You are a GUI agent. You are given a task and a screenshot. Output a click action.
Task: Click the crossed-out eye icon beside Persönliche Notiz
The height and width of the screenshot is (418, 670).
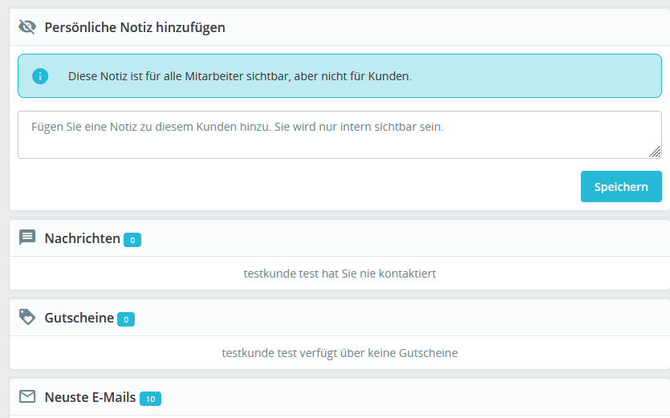27,27
